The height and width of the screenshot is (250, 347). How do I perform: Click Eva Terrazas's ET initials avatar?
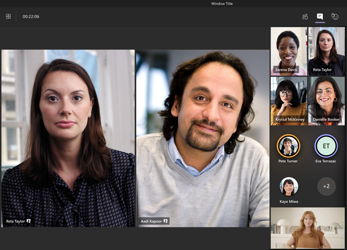pos(326,146)
